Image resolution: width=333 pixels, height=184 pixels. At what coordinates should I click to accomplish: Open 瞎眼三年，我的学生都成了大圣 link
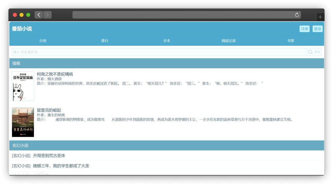coord(61,166)
